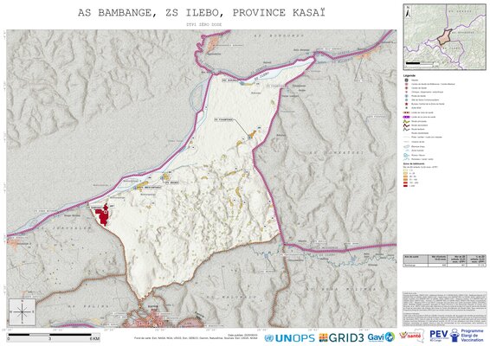The width and height of the screenshot is (490, 346).
Task: Click the 'Bambange' row in the data table
Action: (x=444, y=265)
